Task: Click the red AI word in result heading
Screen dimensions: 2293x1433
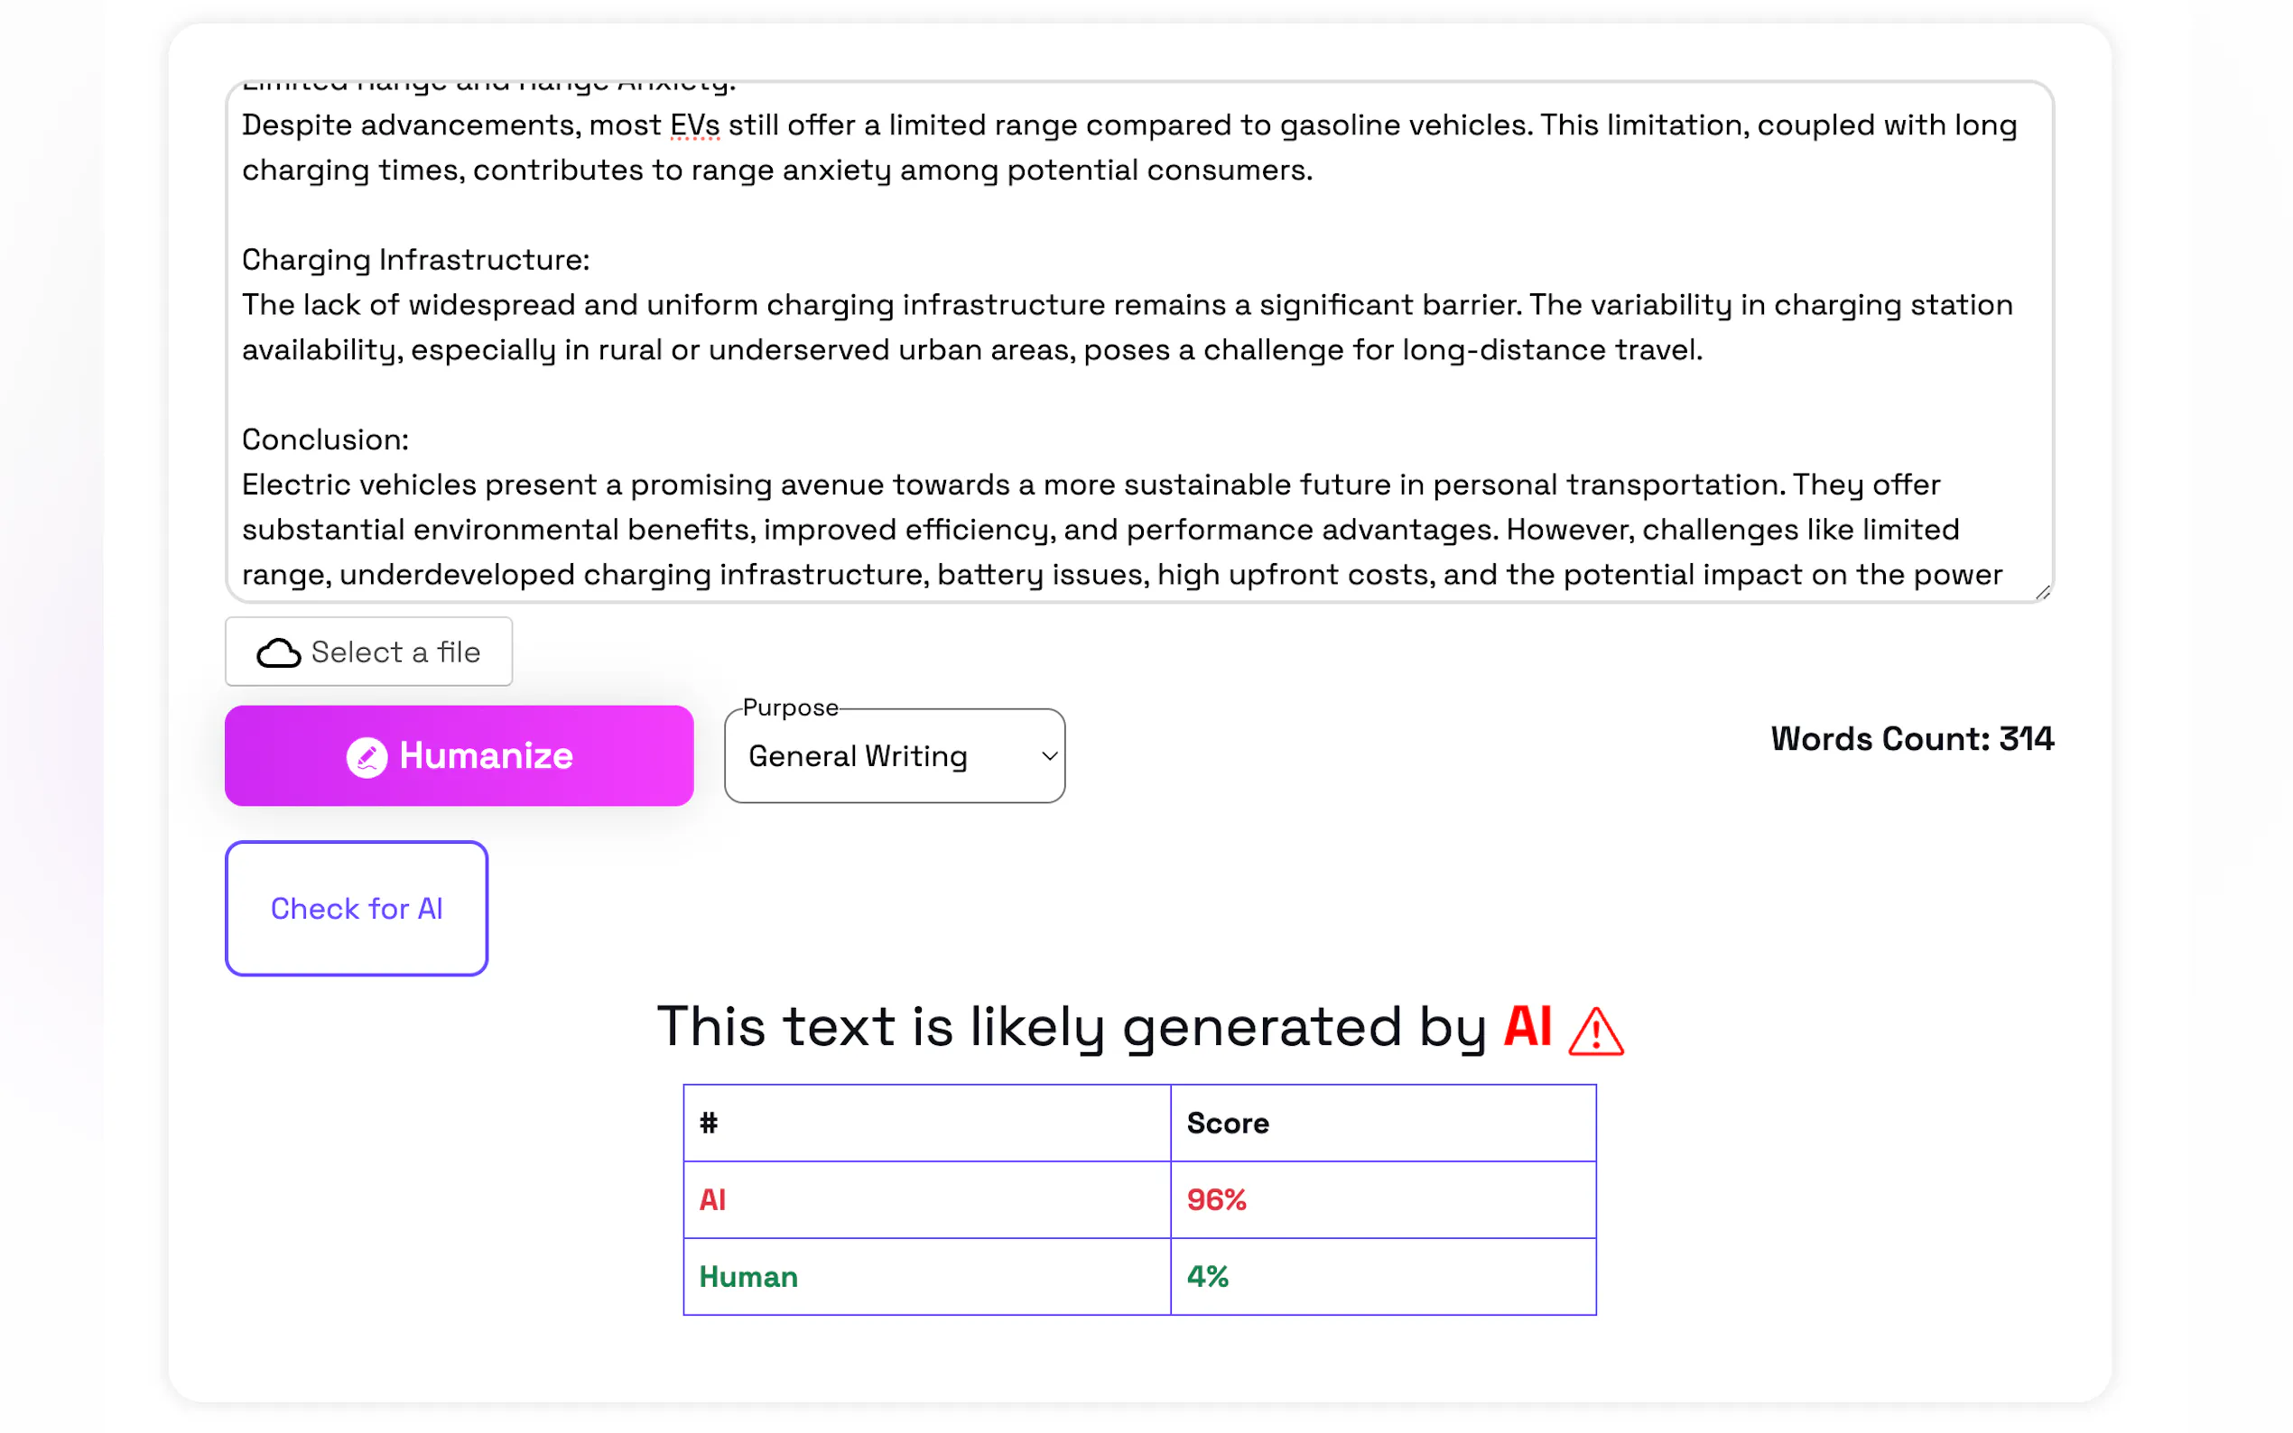Action: [x=1527, y=1026]
